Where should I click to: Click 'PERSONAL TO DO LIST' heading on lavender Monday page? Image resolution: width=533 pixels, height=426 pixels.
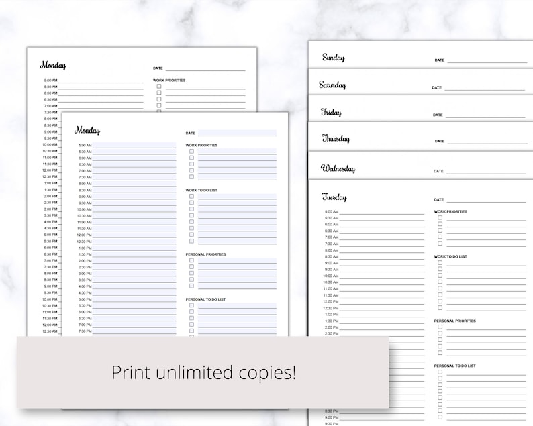pyautogui.click(x=205, y=299)
